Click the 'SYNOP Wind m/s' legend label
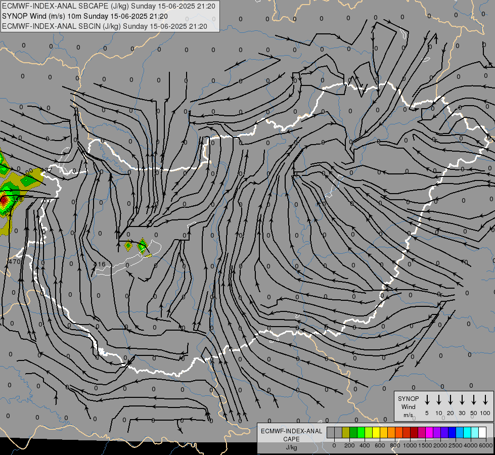495x455 pixels. click(x=408, y=406)
